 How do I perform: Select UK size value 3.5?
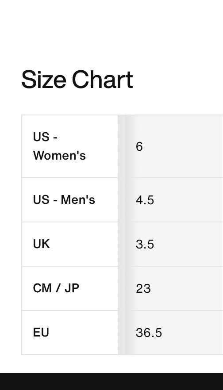pyautogui.click(x=145, y=244)
